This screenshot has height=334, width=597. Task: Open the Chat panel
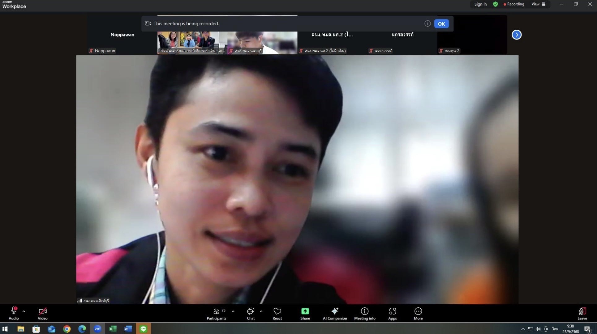pos(251,313)
